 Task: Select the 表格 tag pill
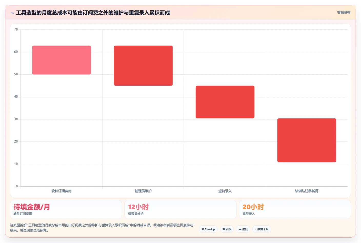(227, 229)
